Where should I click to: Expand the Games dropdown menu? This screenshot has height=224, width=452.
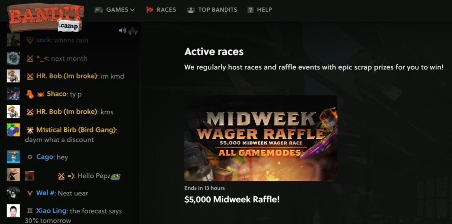click(x=115, y=10)
